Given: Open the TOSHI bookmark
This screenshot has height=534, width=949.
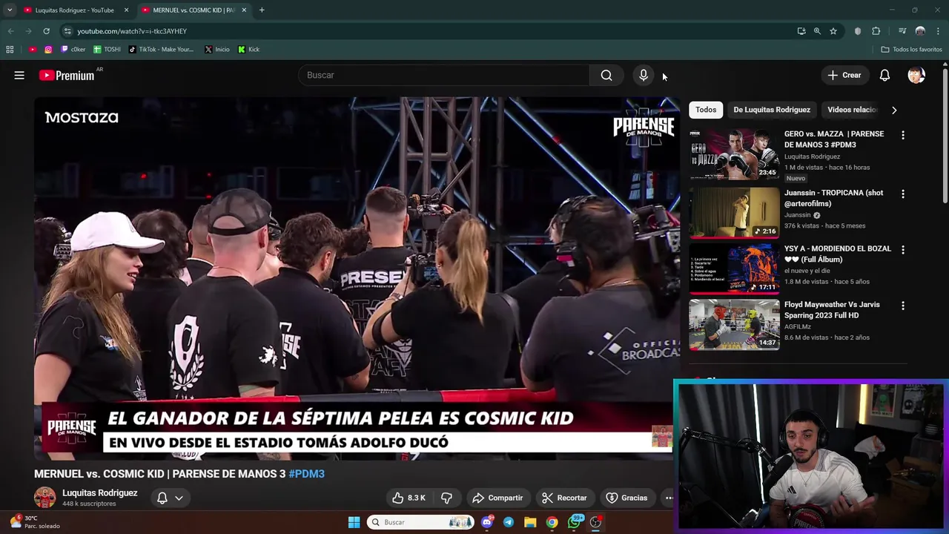Looking at the screenshot, I should point(108,50).
